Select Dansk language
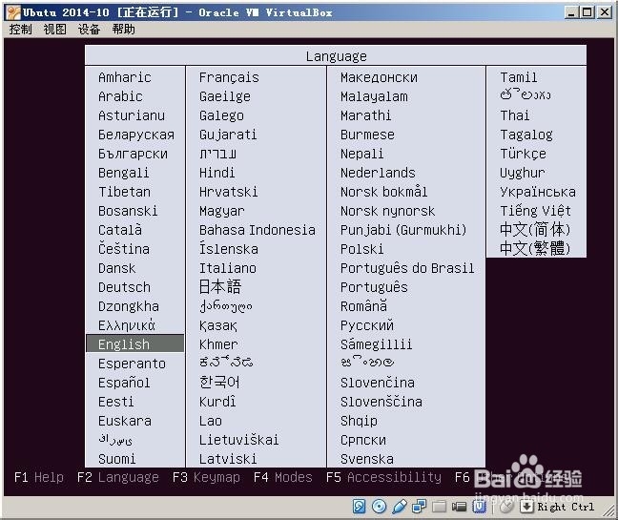This screenshot has width=618, height=520. (x=116, y=268)
